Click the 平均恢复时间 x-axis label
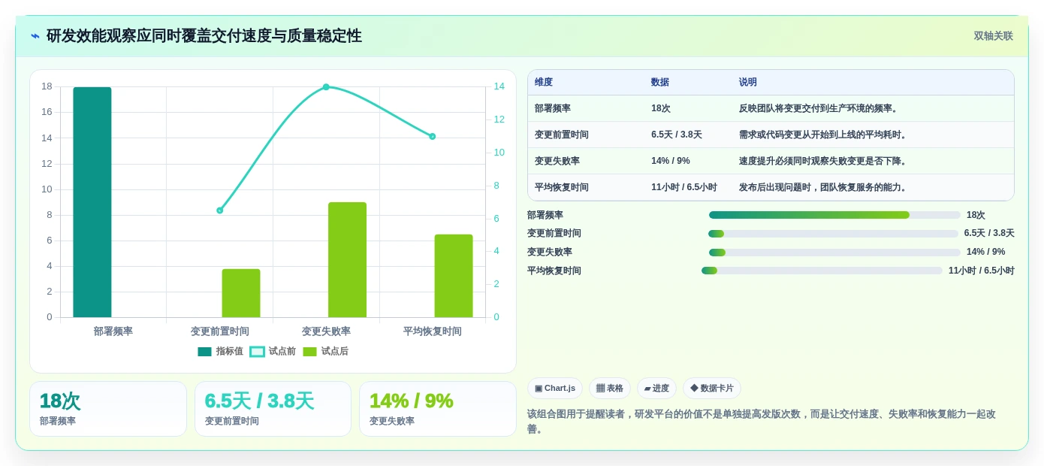Viewport: 1044px width, 466px height. pyautogui.click(x=433, y=331)
